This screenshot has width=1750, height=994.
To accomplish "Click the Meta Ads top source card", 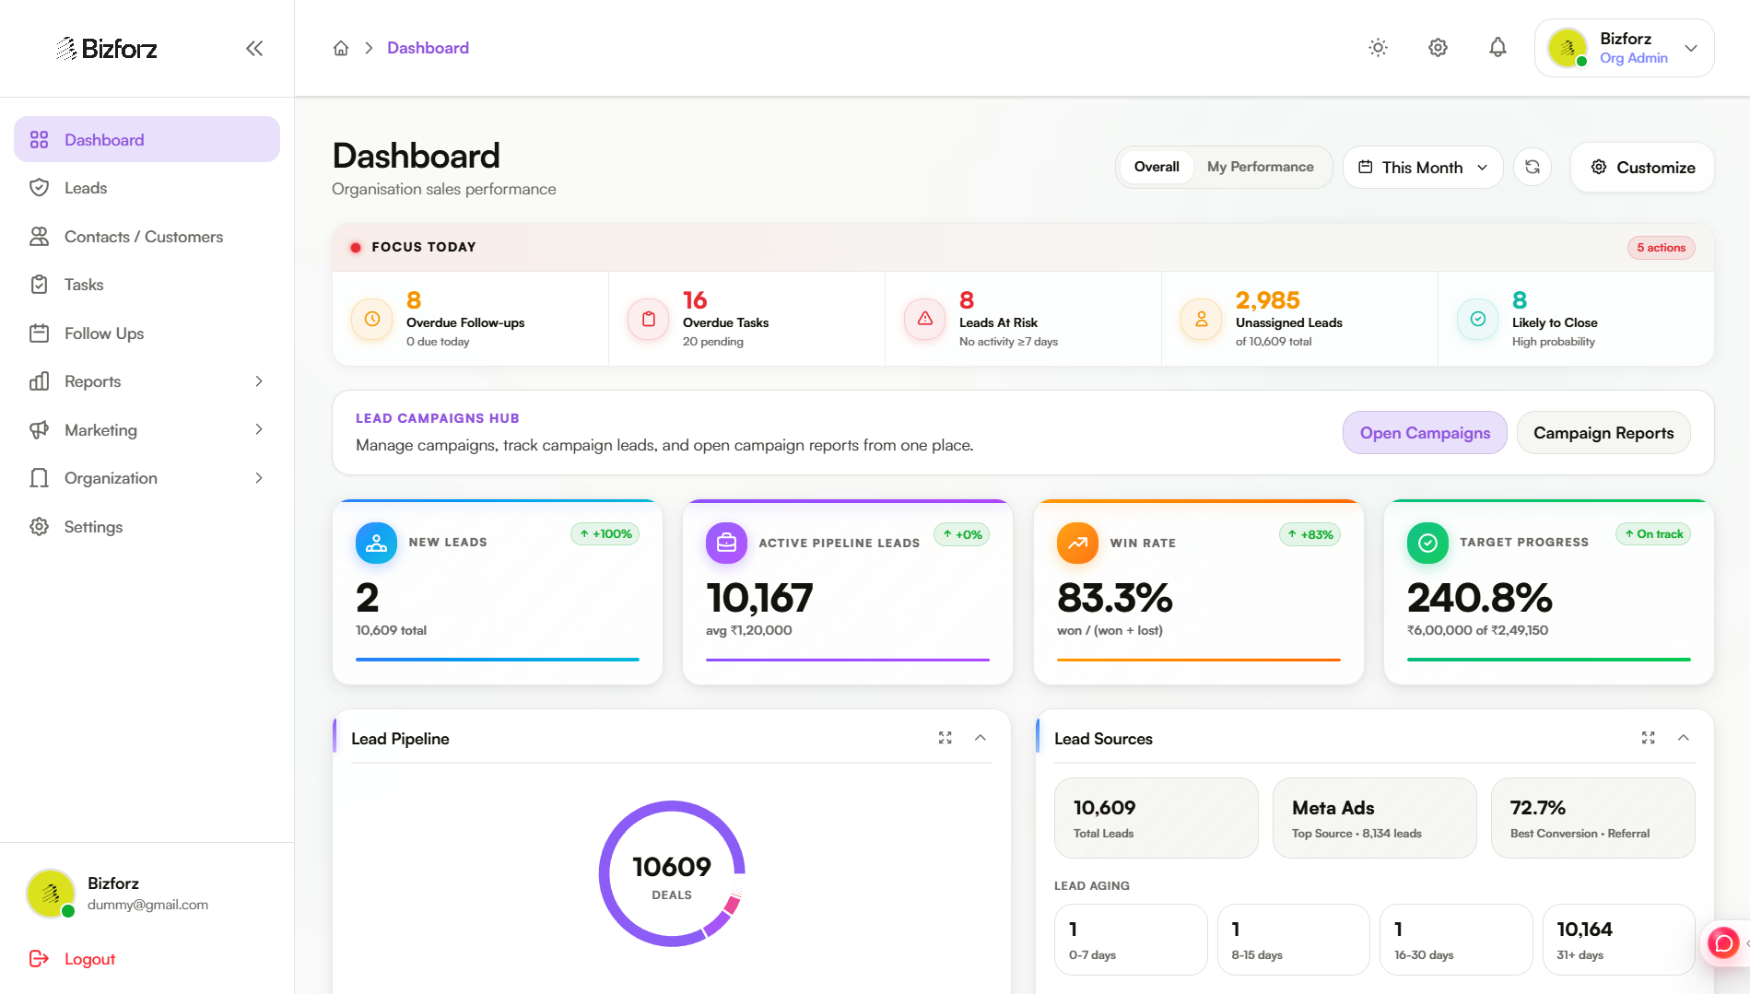I will (x=1374, y=818).
